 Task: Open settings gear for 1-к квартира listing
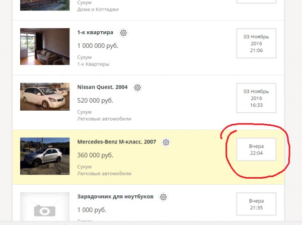point(123,33)
